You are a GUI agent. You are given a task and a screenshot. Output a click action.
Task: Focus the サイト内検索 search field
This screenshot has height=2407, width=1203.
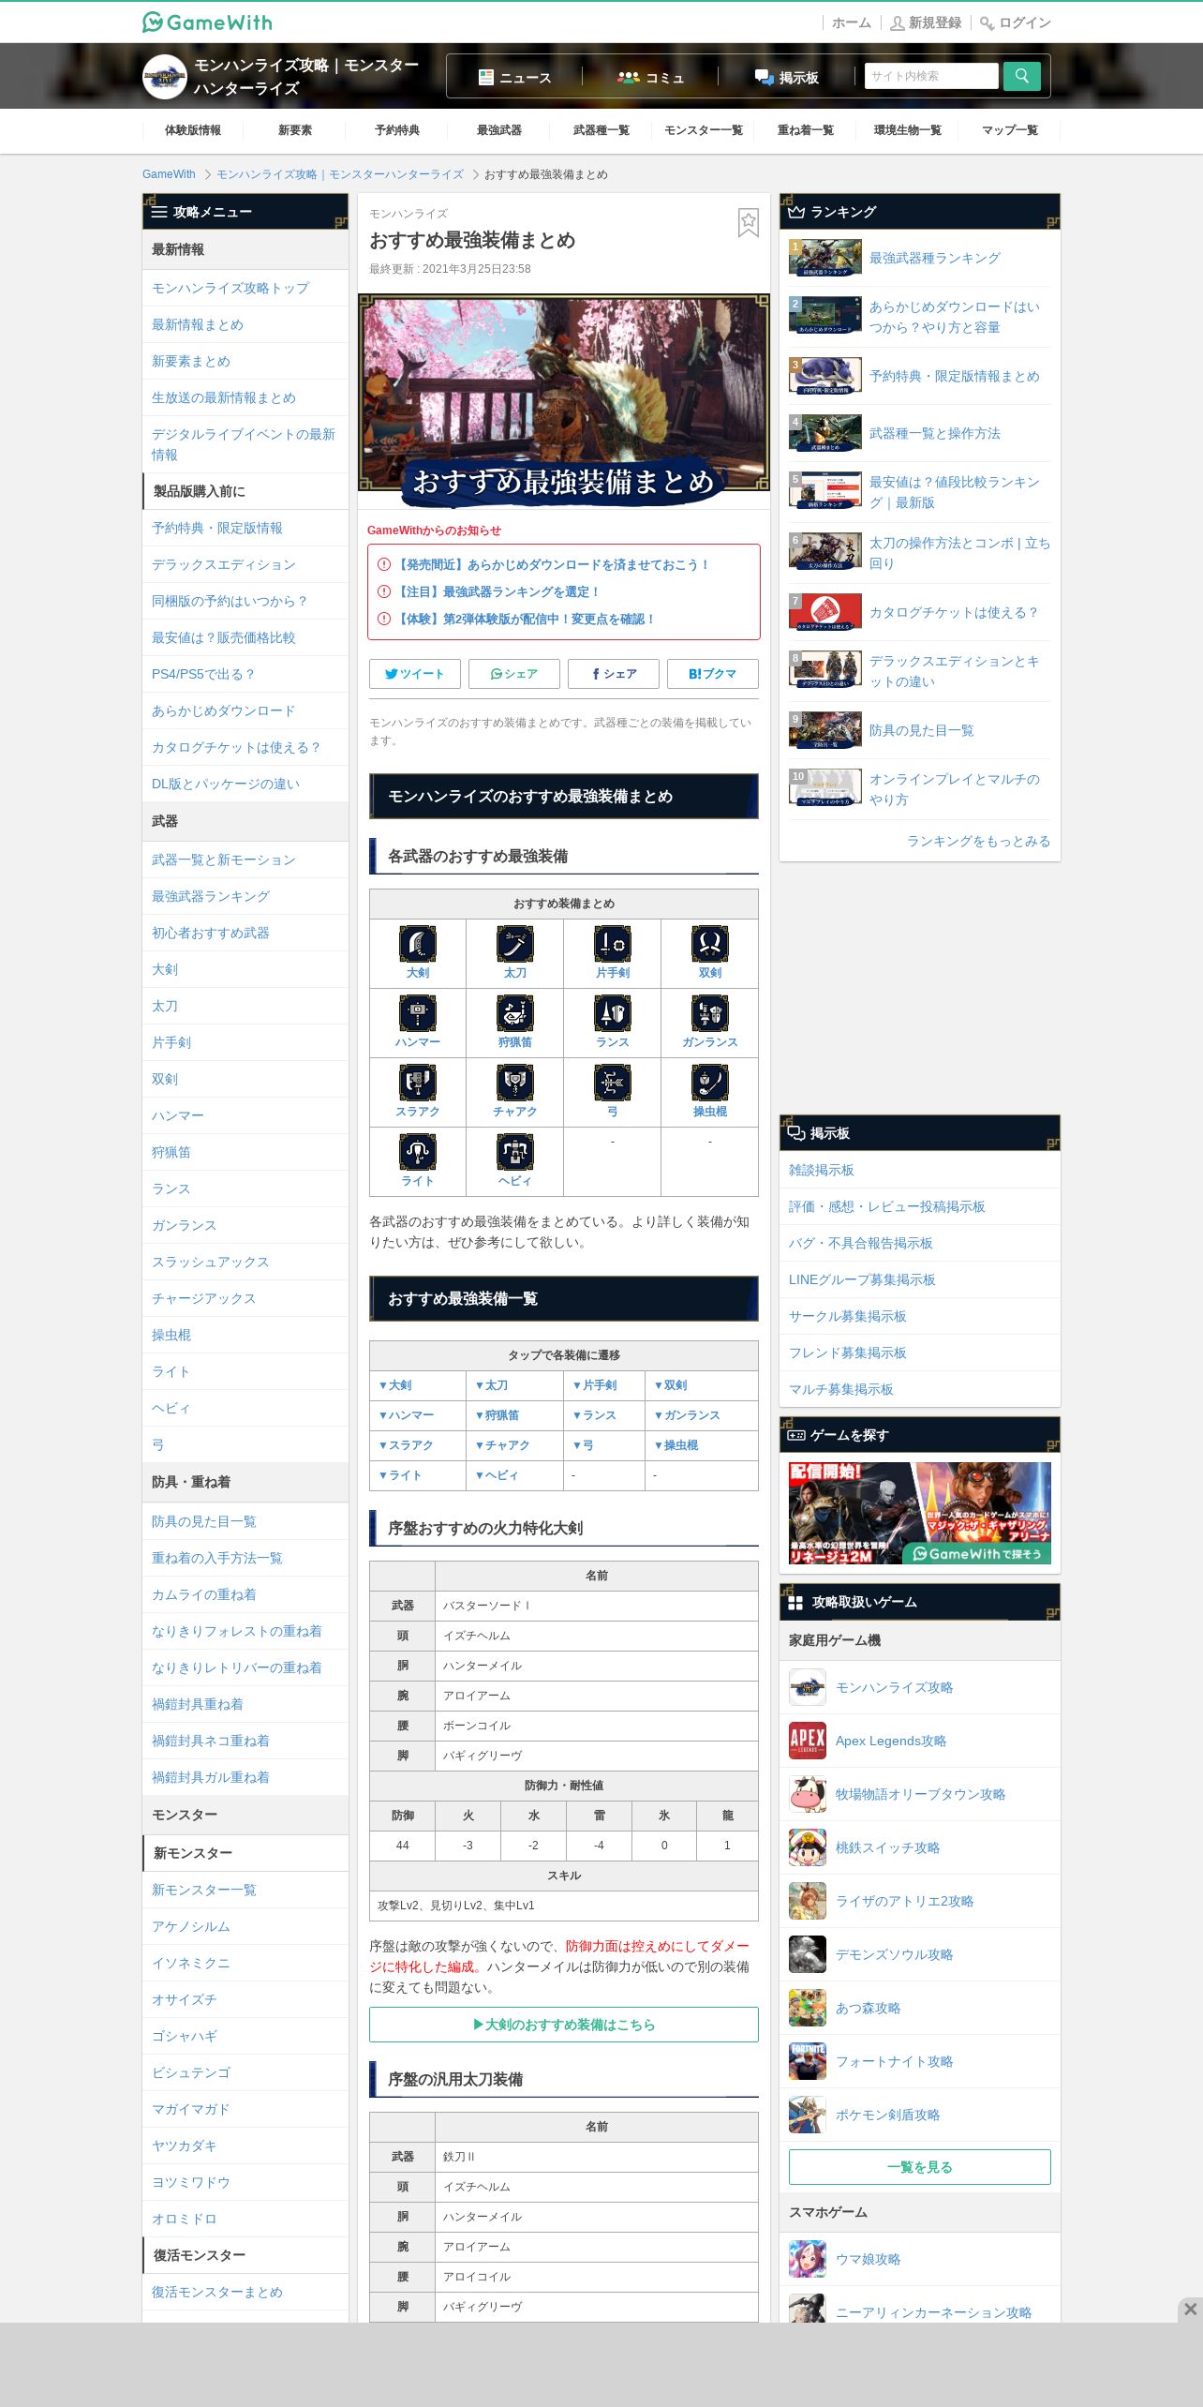[932, 76]
